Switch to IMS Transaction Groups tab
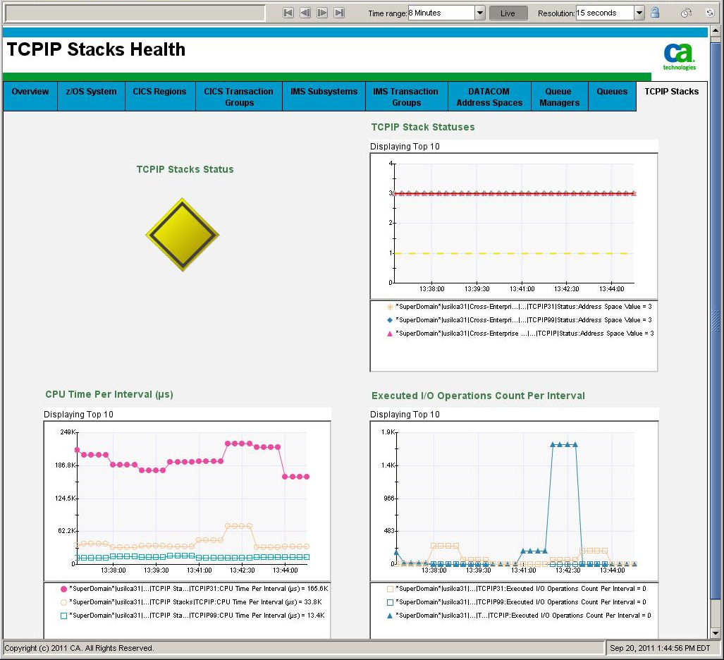The image size is (724, 660). point(406,97)
